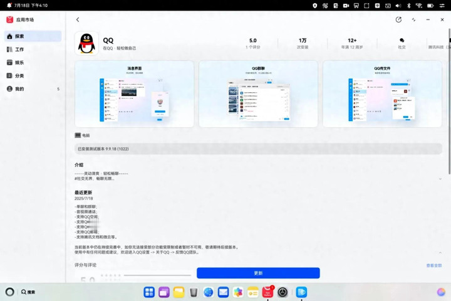
Task: Click the shield security icon in the status bar
Action: (314, 6)
